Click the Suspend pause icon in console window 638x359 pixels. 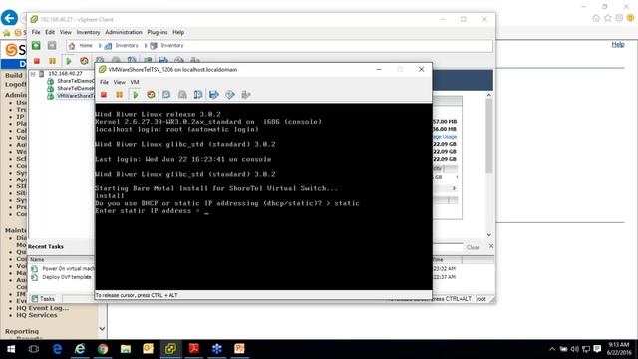point(119,95)
